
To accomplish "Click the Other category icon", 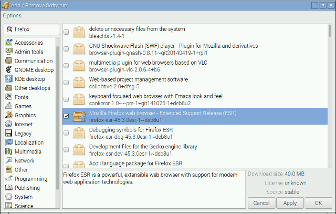I will point(8,169).
